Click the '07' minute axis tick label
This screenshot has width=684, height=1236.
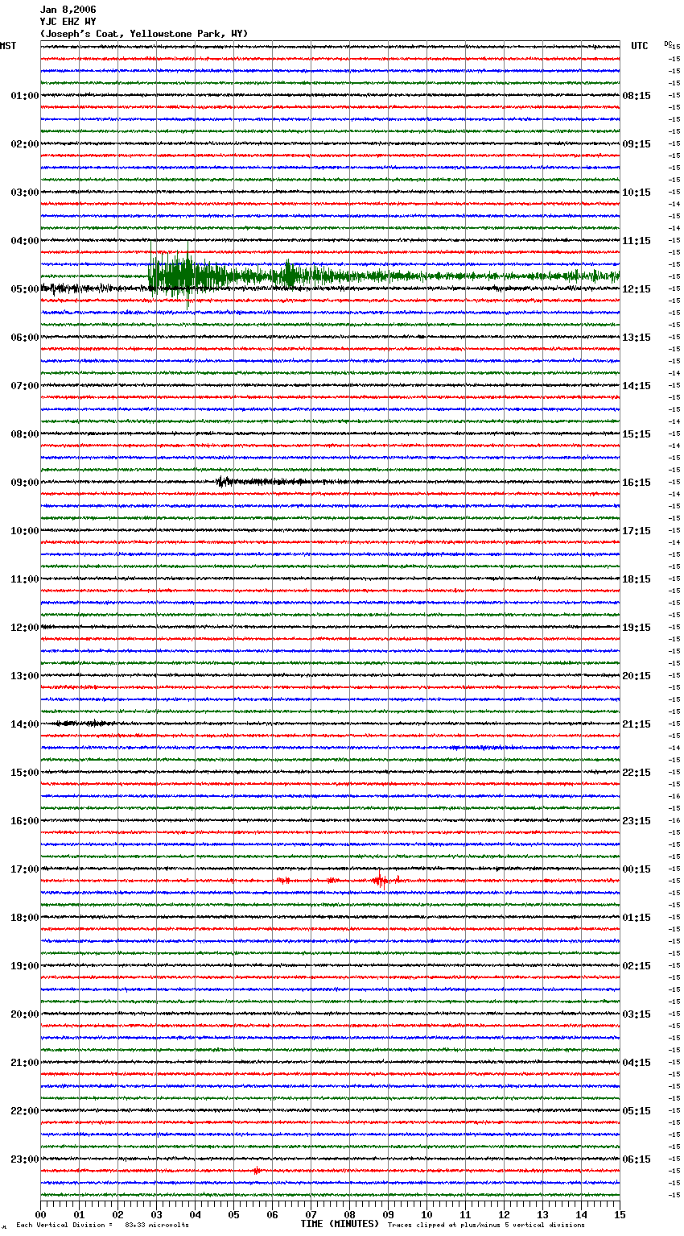[311, 1214]
